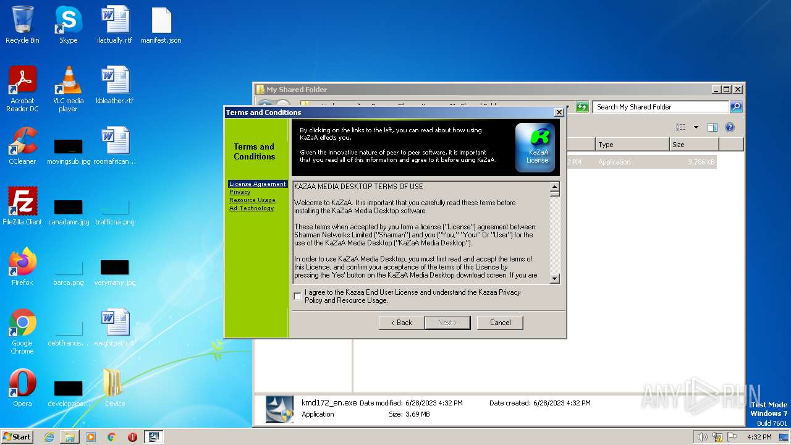791x445 pixels.
Task: Select the developmas file icon
Action: 68,393
